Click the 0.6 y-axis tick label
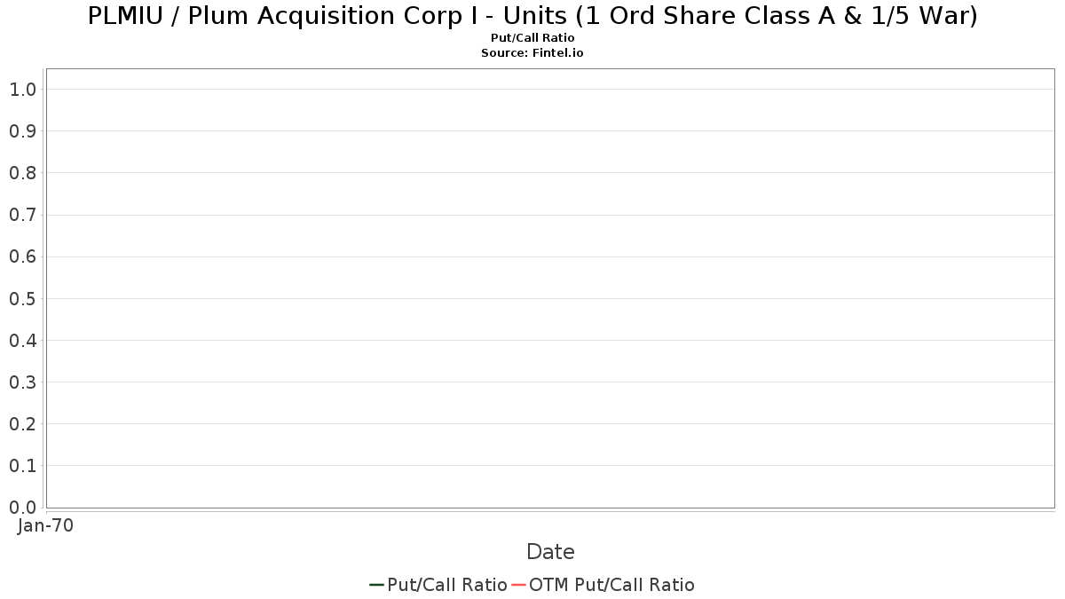Screen dimensions: 1065x599 click(x=23, y=256)
